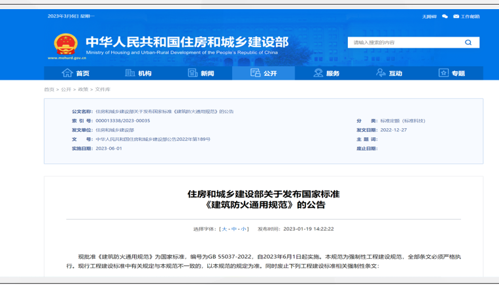The width and height of the screenshot is (499, 285).
Task: Click the issue date 2022-12-27
Action: [x=393, y=130]
